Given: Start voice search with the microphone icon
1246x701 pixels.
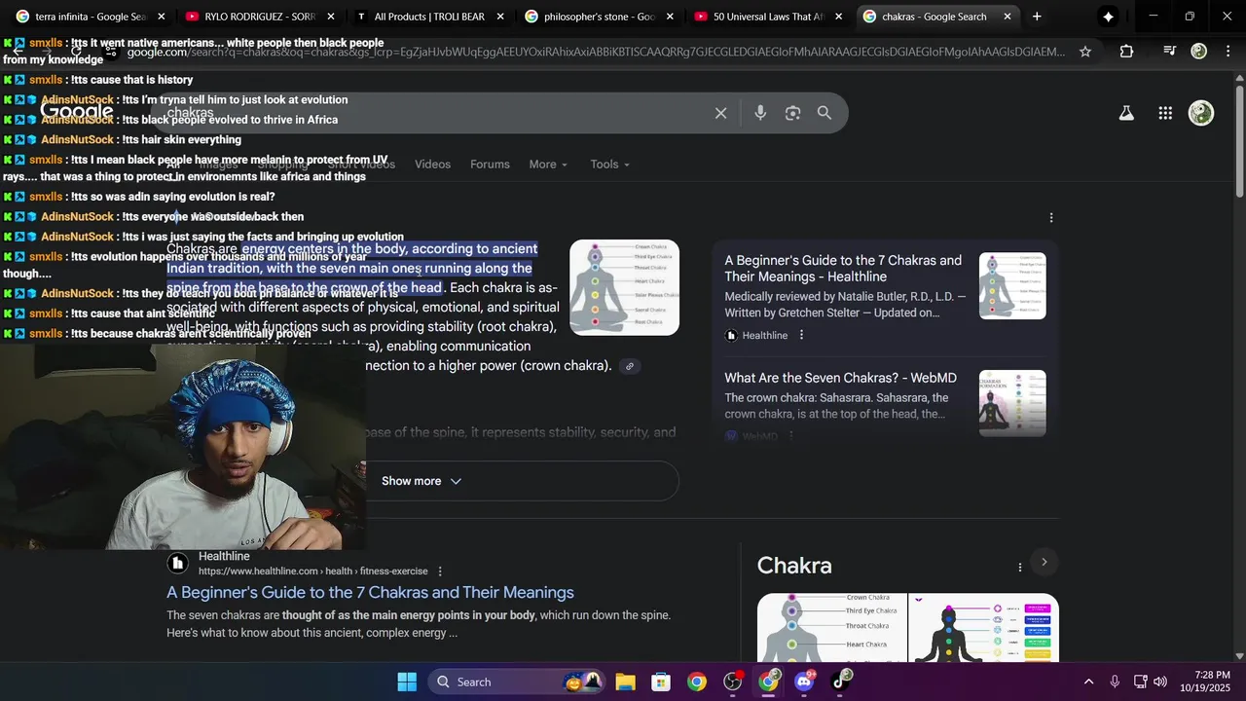Looking at the screenshot, I should pyautogui.click(x=760, y=113).
